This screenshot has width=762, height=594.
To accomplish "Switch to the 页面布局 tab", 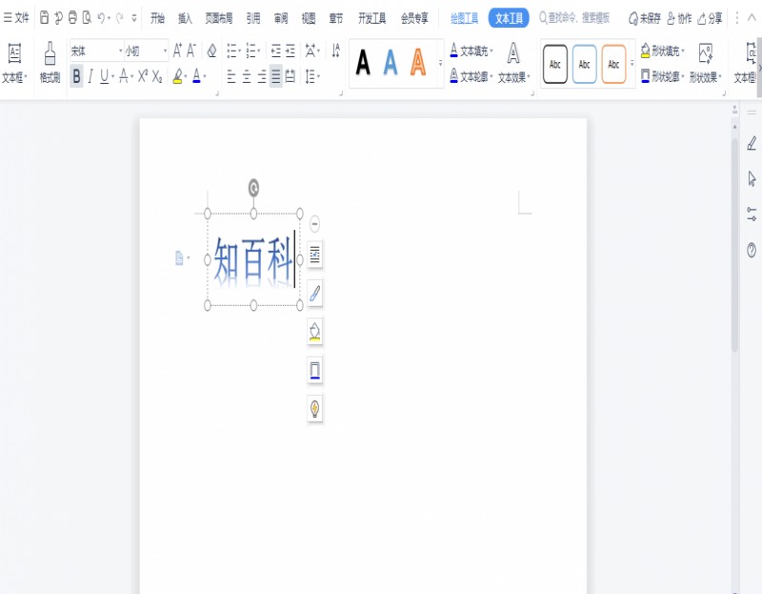I will (x=219, y=18).
